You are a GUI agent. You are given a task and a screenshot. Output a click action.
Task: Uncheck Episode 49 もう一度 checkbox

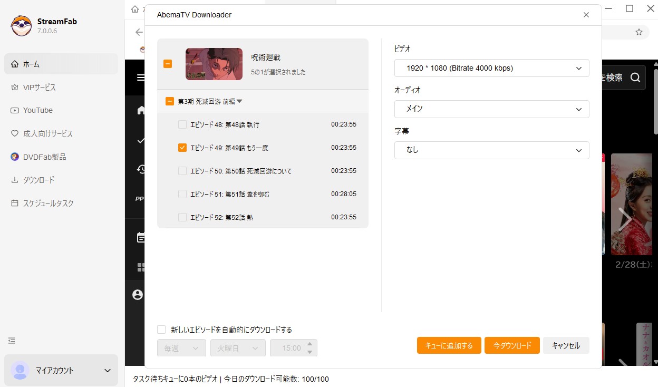(x=182, y=148)
